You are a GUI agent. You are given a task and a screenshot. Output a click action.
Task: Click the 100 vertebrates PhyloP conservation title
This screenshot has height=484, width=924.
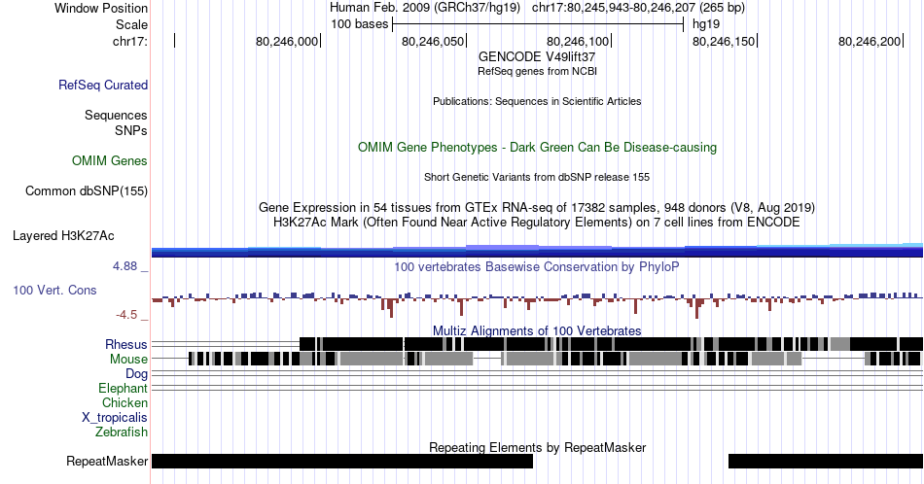537,266
